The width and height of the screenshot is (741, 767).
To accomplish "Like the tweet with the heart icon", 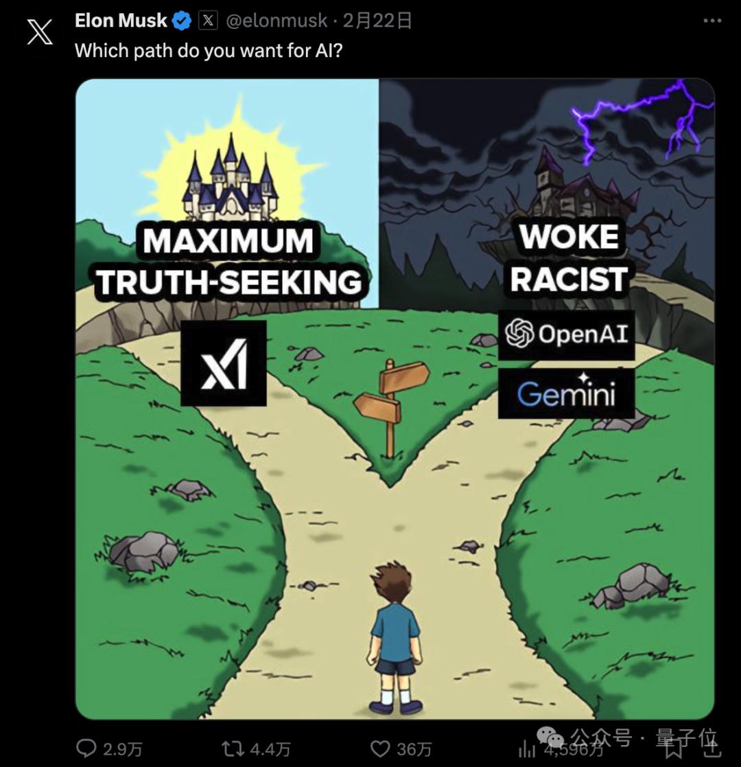I will pyautogui.click(x=380, y=748).
